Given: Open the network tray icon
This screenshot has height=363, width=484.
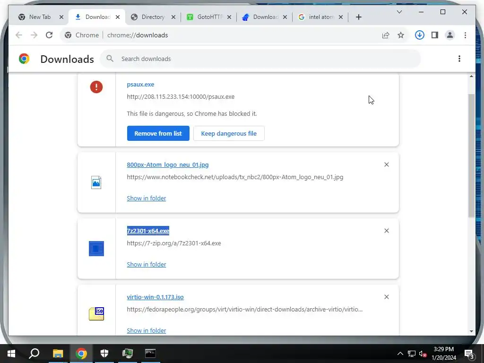Looking at the screenshot, I should click(x=412, y=354).
